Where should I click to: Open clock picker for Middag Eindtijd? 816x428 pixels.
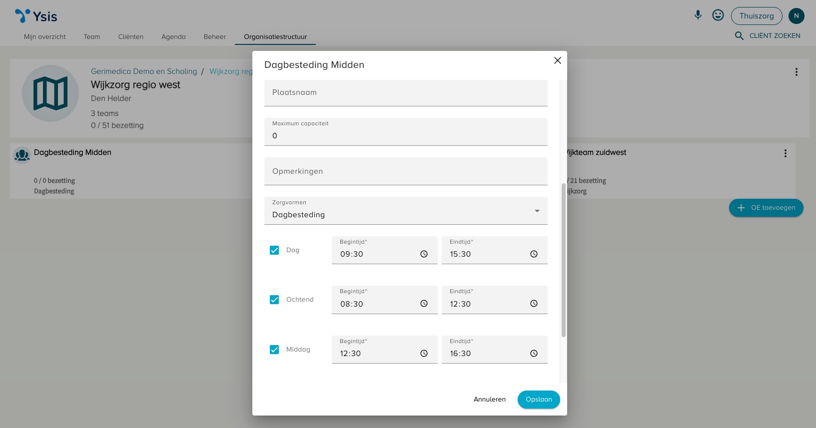tap(534, 354)
